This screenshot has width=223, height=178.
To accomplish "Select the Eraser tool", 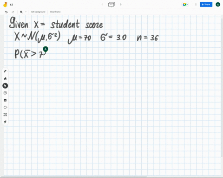I will (x=5, y=78).
